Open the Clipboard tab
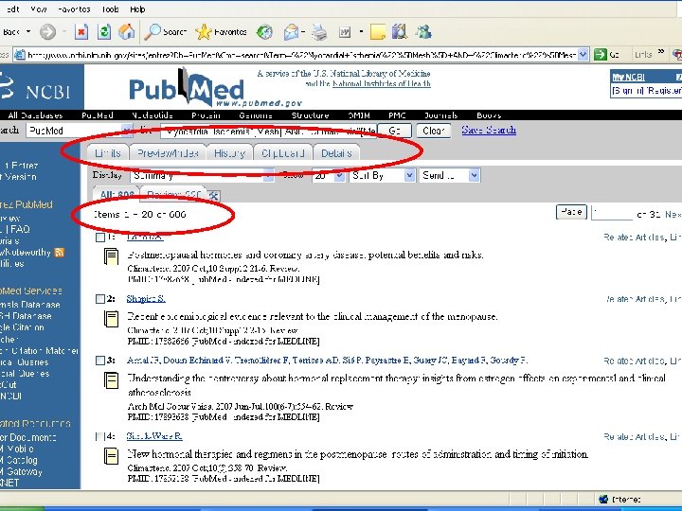682x511 pixels. [x=282, y=153]
